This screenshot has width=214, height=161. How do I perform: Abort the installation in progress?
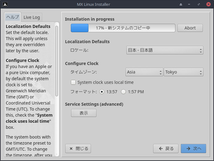pyautogui.click(x=190, y=28)
